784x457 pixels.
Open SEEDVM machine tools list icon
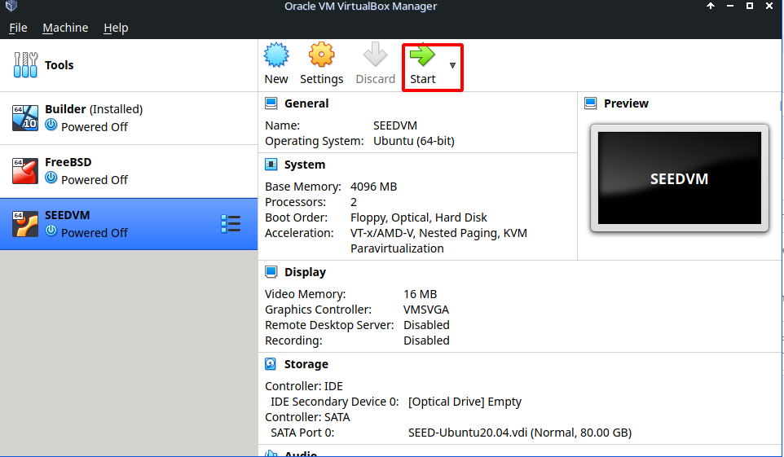[x=231, y=224]
